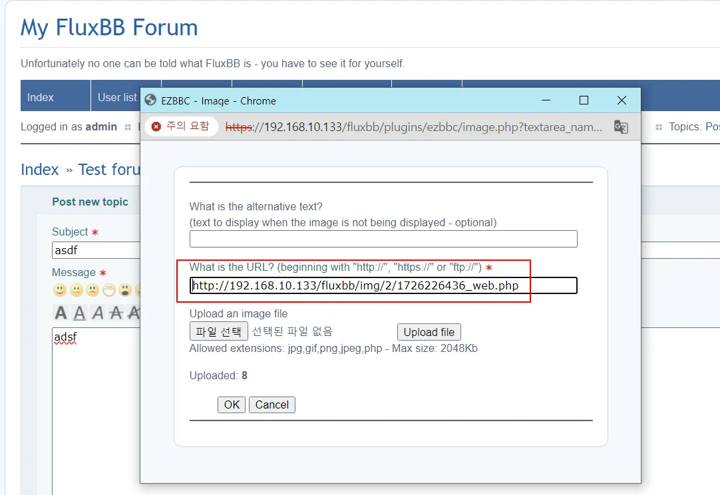The image size is (720, 495).
Task: Click the 'What is the alternative text?' label
Action: point(256,207)
